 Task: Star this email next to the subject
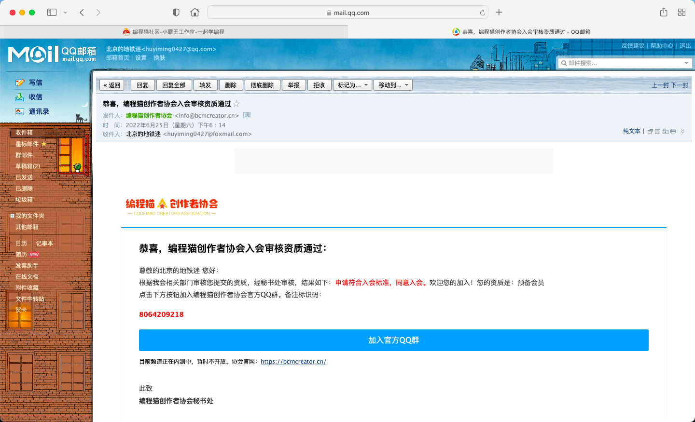[236, 104]
